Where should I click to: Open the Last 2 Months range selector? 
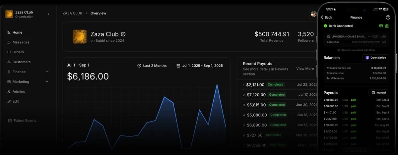[x=152, y=66]
